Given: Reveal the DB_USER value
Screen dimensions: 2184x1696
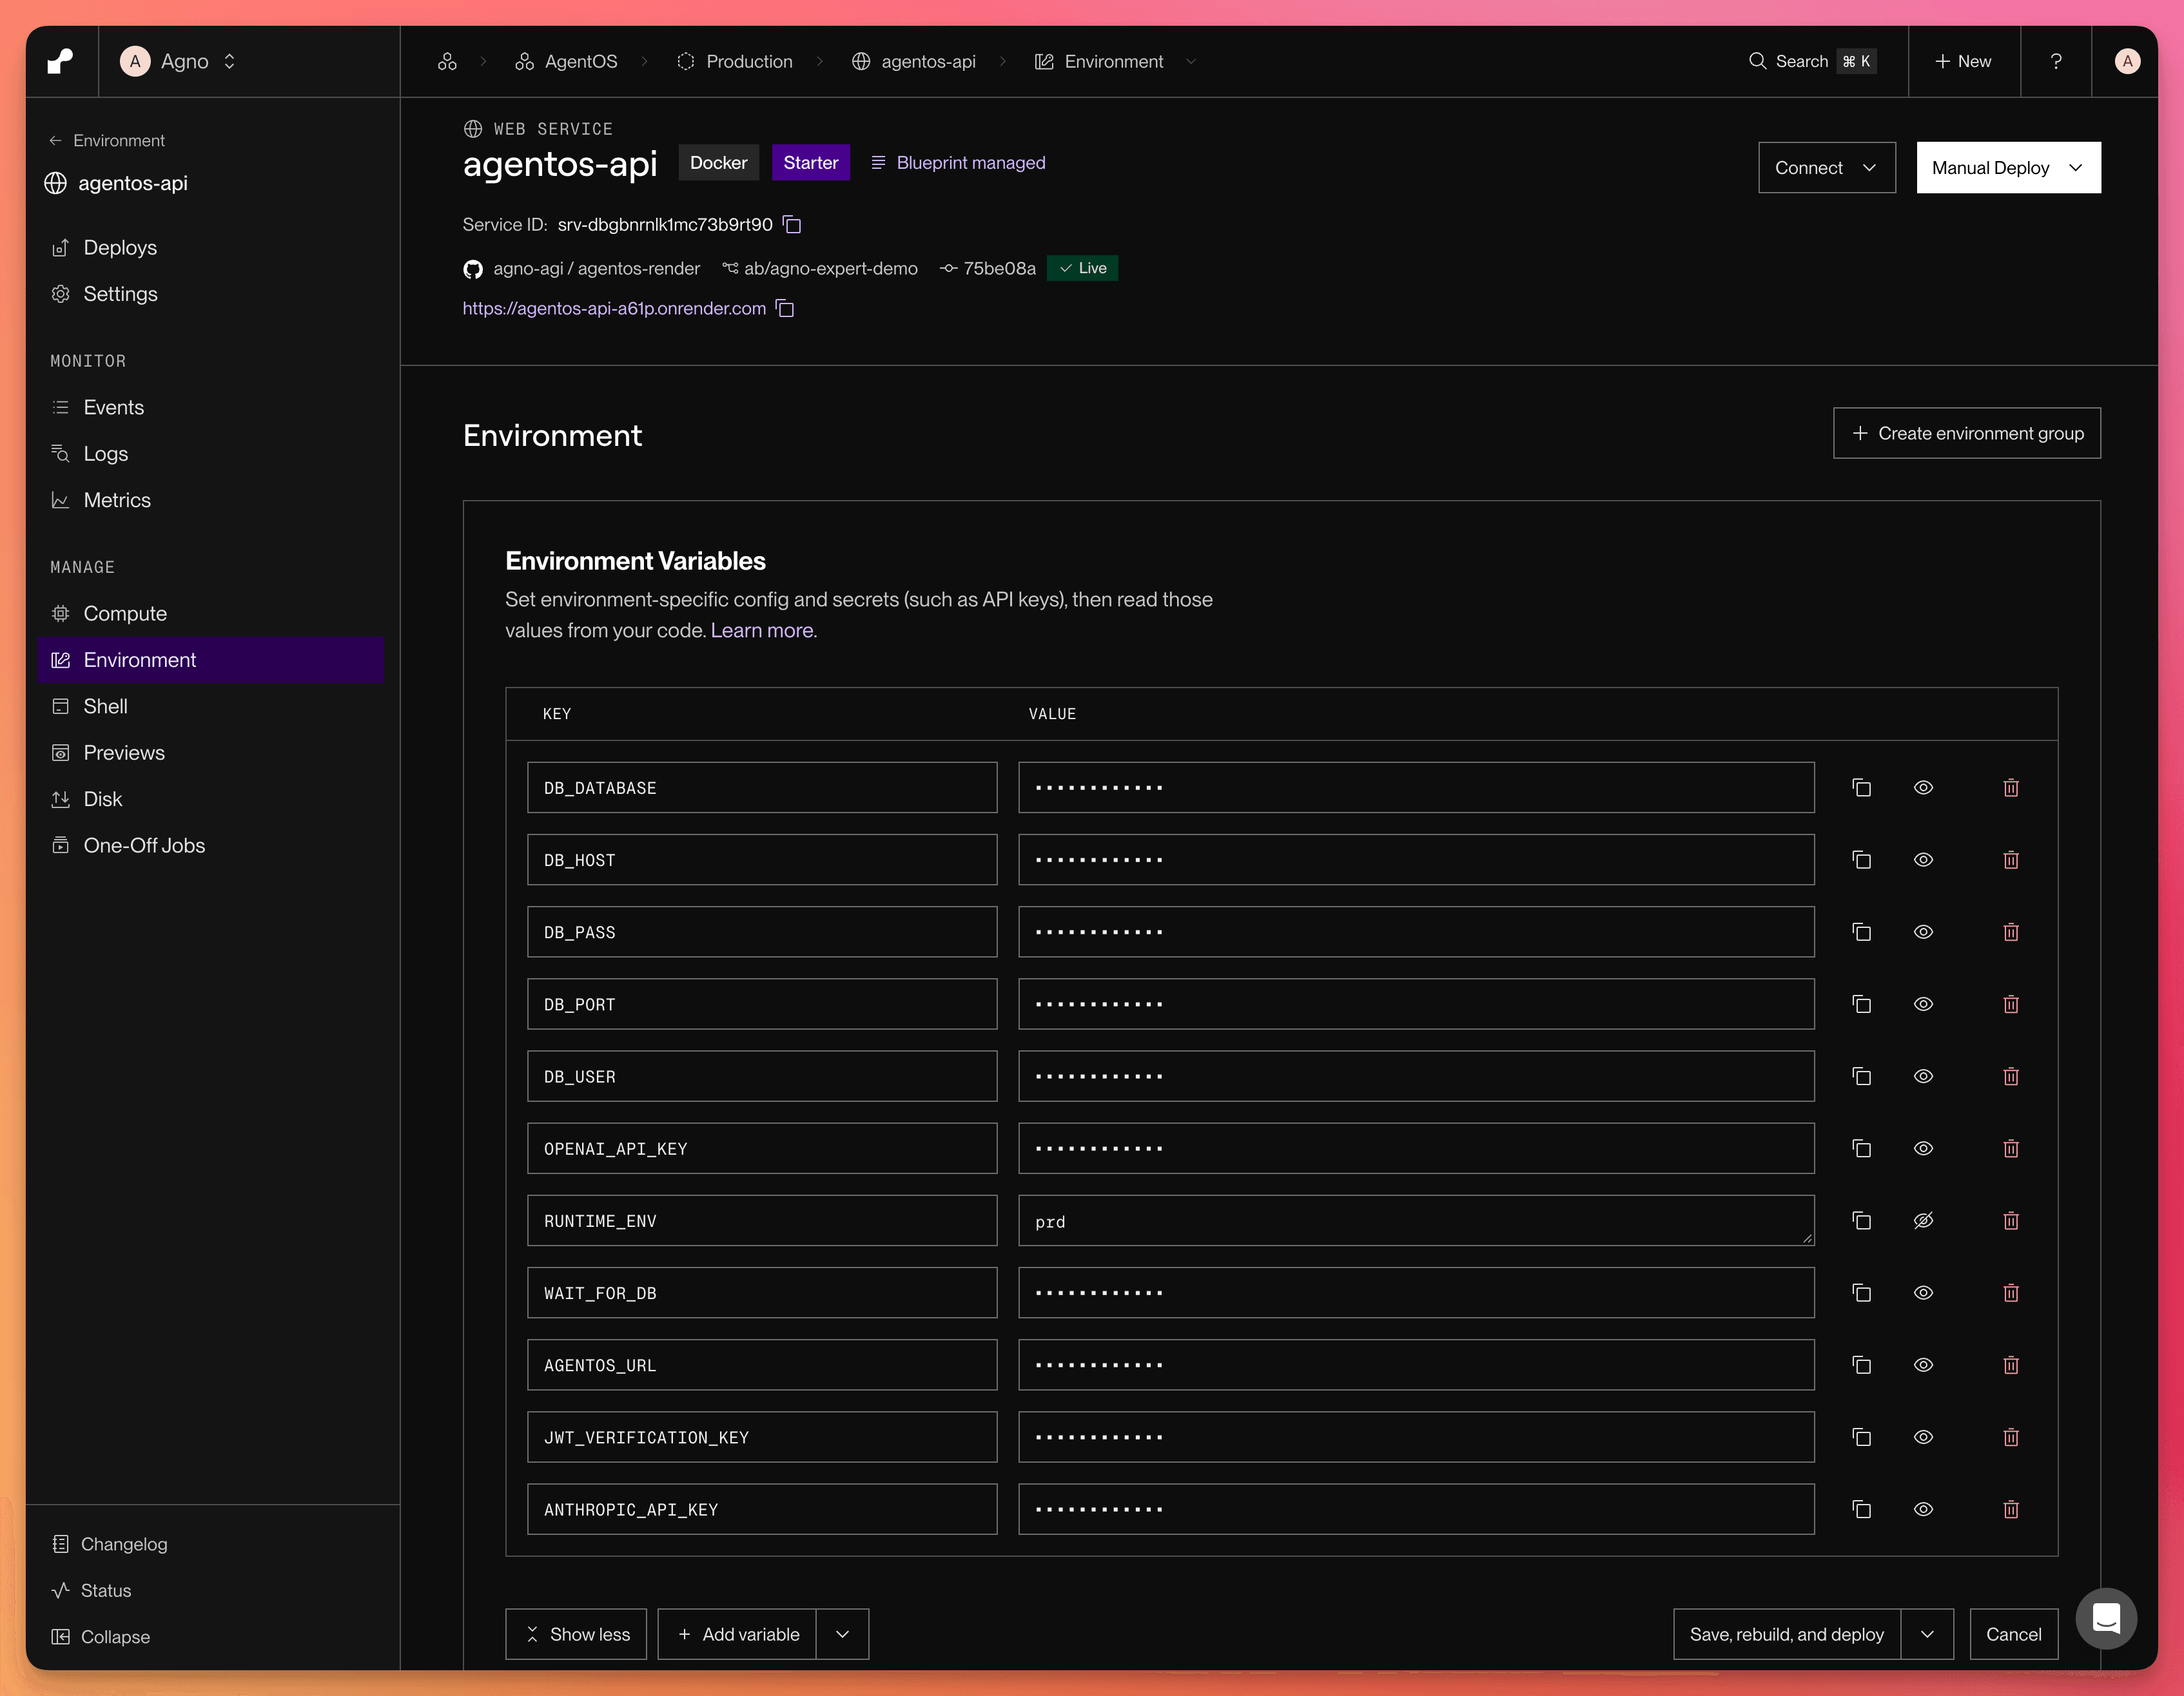Looking at the screenshot, I should click(1923, 1076).
